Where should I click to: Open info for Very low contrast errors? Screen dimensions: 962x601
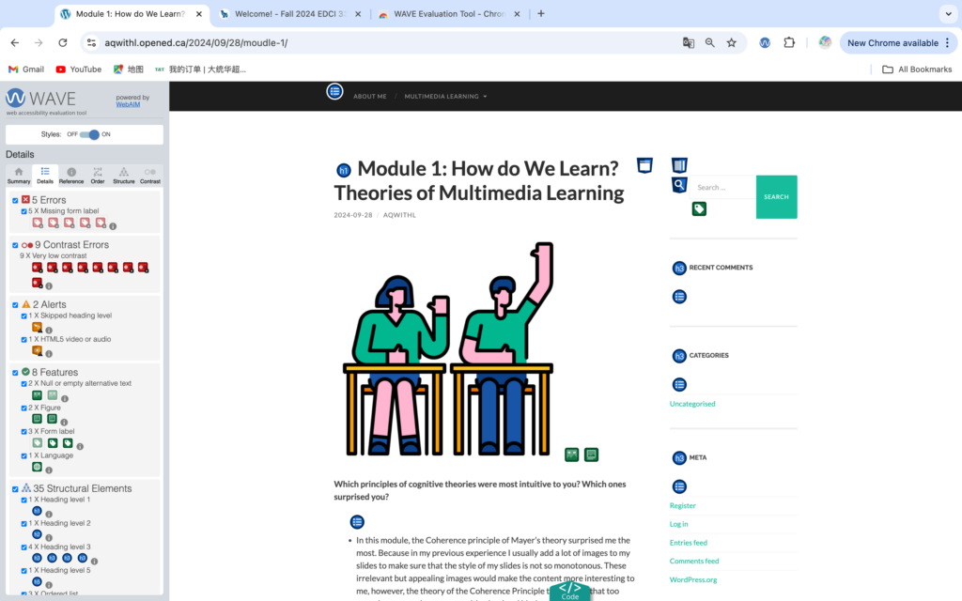(x=49, y=285)
